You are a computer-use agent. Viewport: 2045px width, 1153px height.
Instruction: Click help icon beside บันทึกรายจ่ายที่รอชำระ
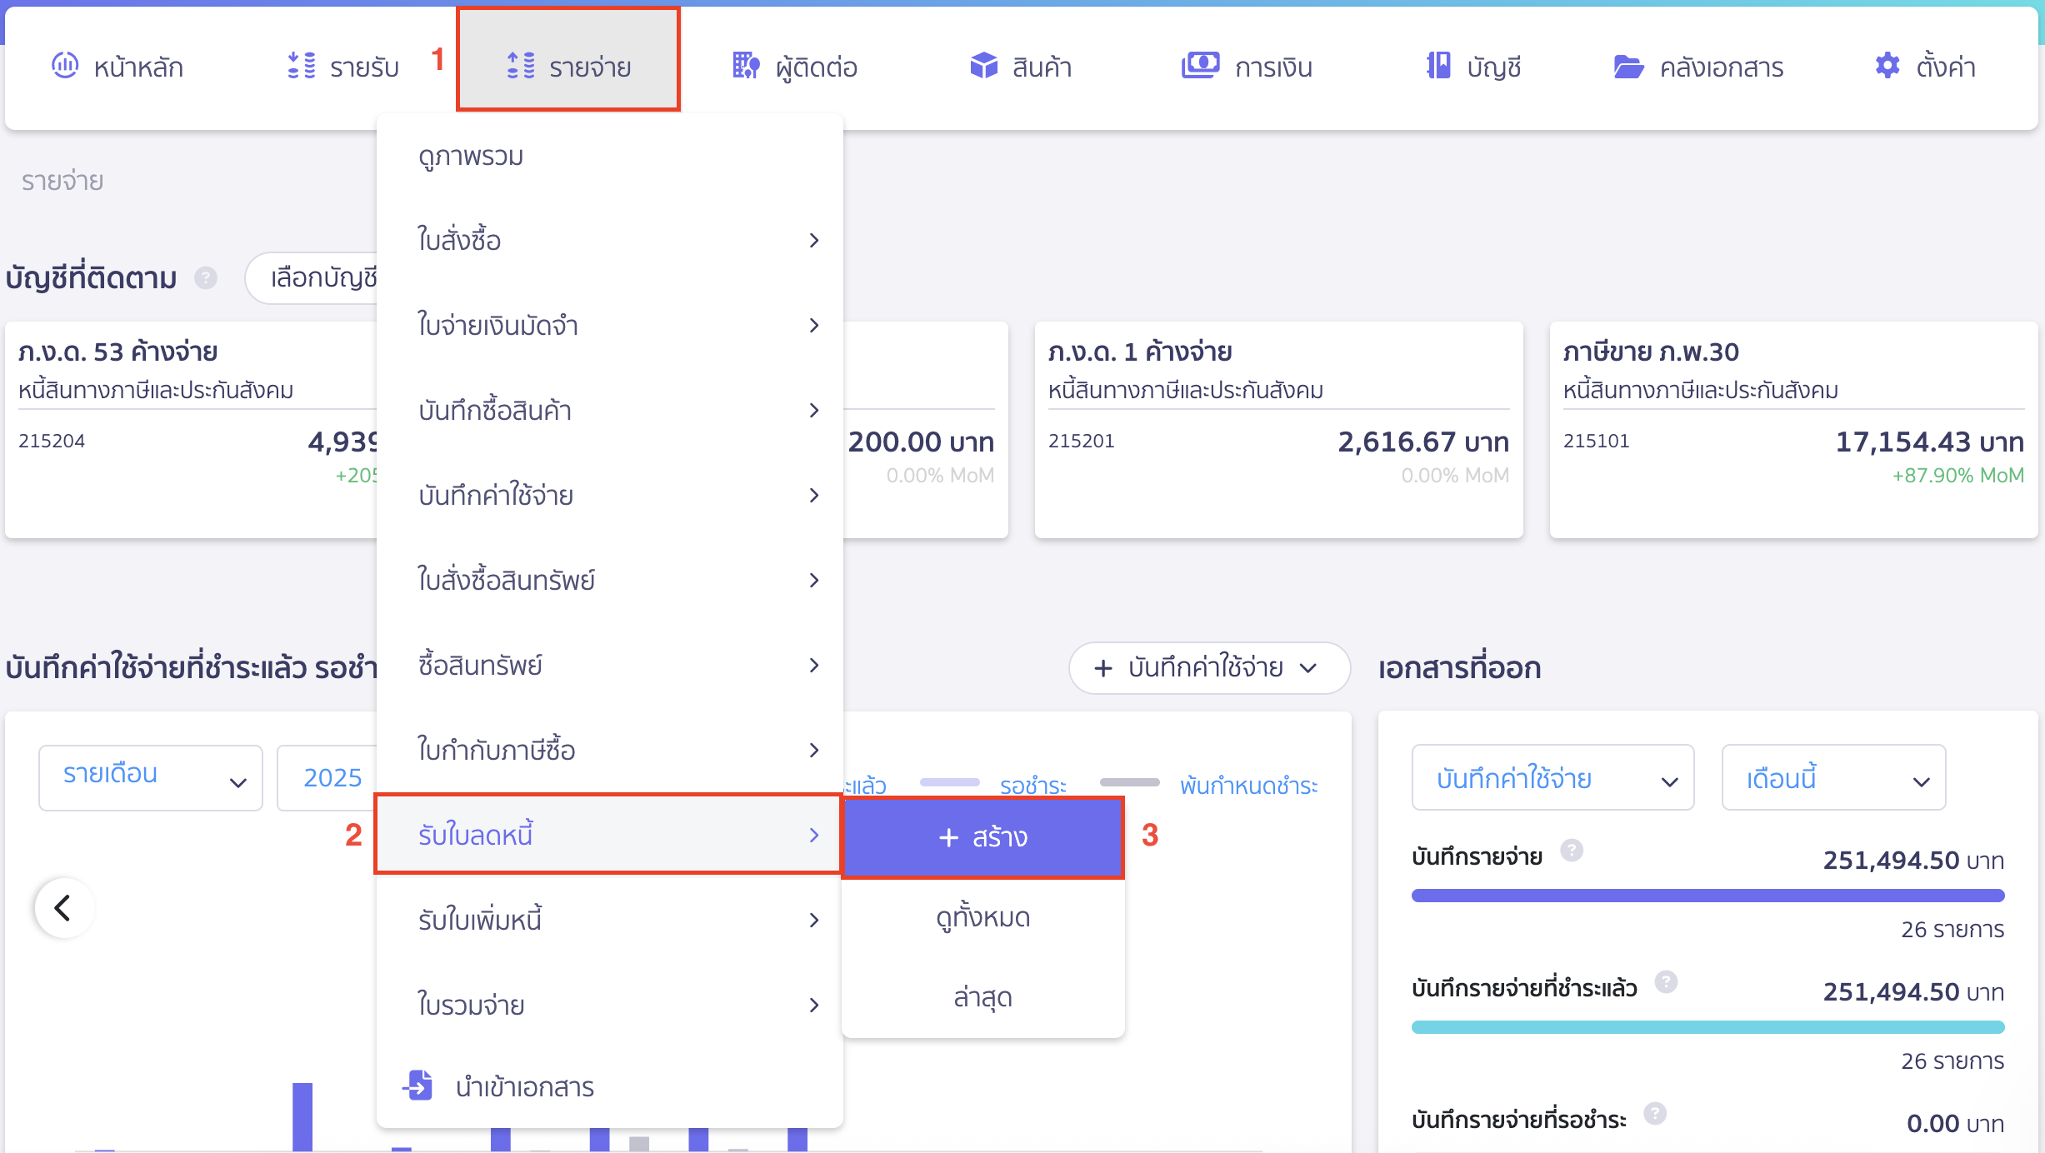tap(1655, 1114)
